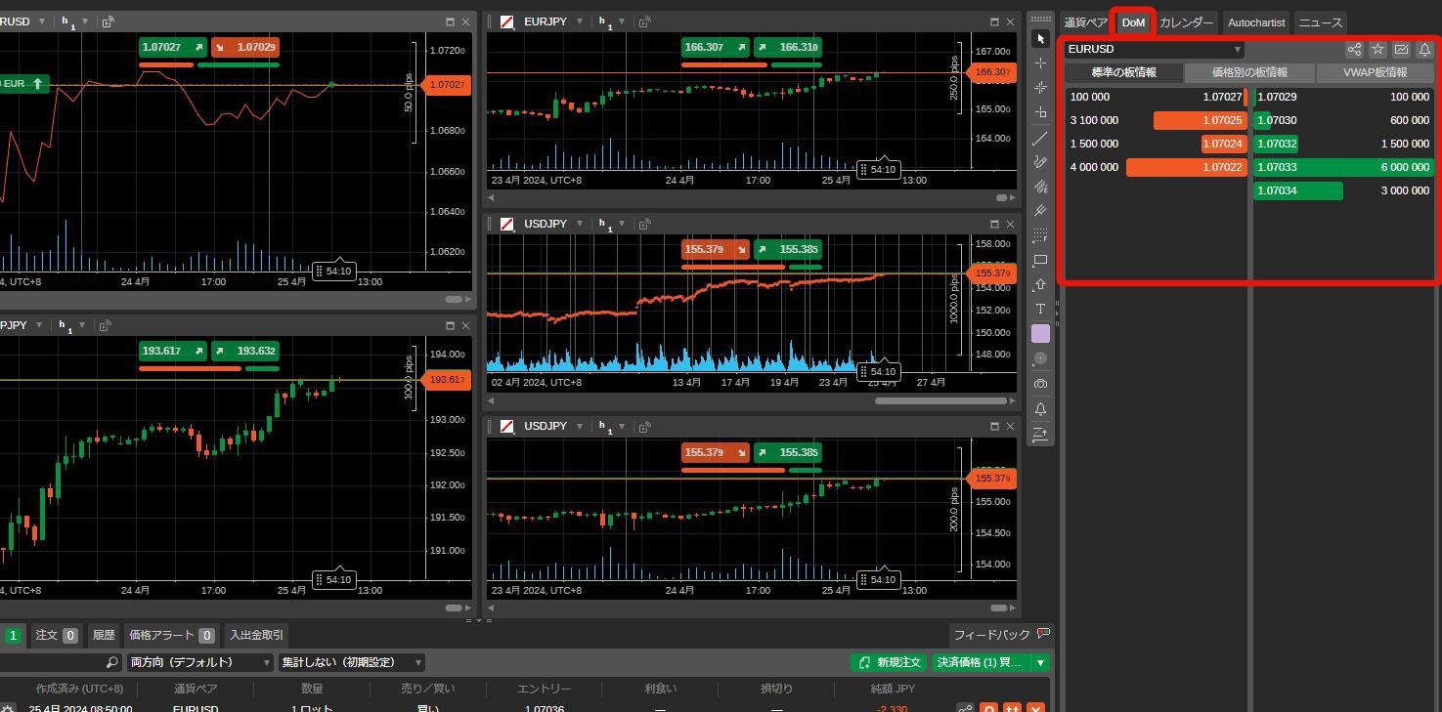Click EURJPY buy button 166.310

point(788,47)
